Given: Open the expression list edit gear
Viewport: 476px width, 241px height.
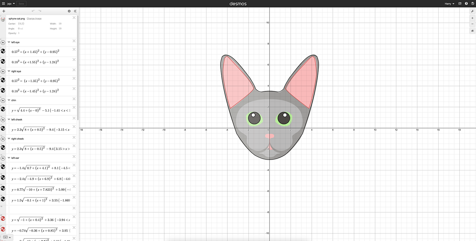Looking at the screenshot, I should coord(69,11).
